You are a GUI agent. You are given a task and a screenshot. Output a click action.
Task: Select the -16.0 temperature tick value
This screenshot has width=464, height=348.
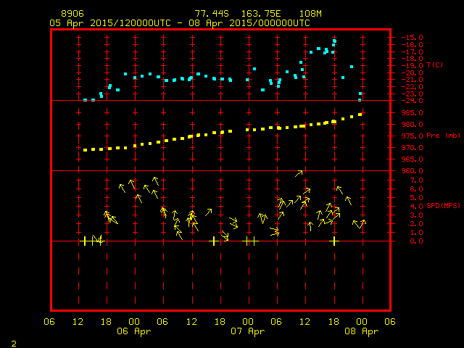point(413,45)
